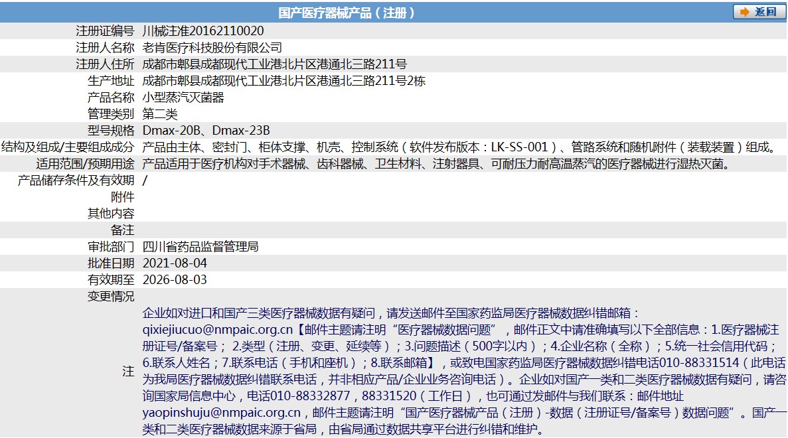The width and height of the screenshot is (788, 438).
Task: Click approval department 四川省药品监督管理局
Action: 200,247
